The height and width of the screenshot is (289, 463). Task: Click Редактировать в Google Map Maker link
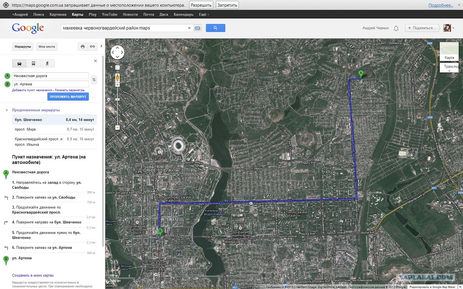click(432, 287)
